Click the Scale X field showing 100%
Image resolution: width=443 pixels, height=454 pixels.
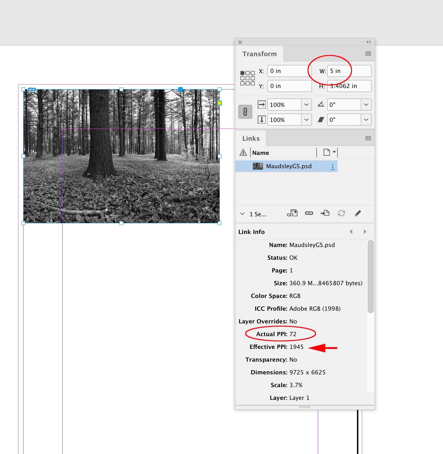coord(284,105)
